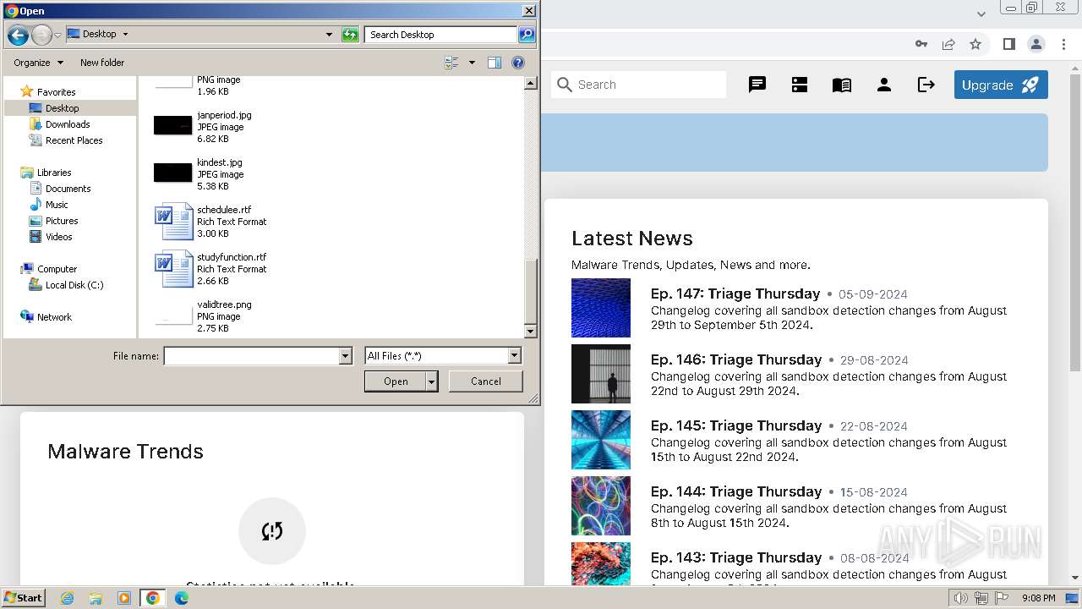Open the documentation book icon
The height and width of the screenshot is (609, 1082).
coord(842,85)
